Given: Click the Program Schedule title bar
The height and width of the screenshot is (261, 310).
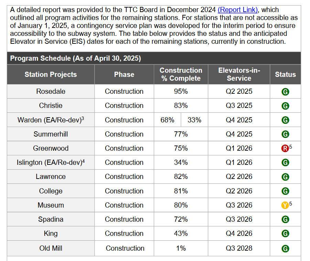Looking at the screenshot, I should pyautogui.click(x=76, y=58).
